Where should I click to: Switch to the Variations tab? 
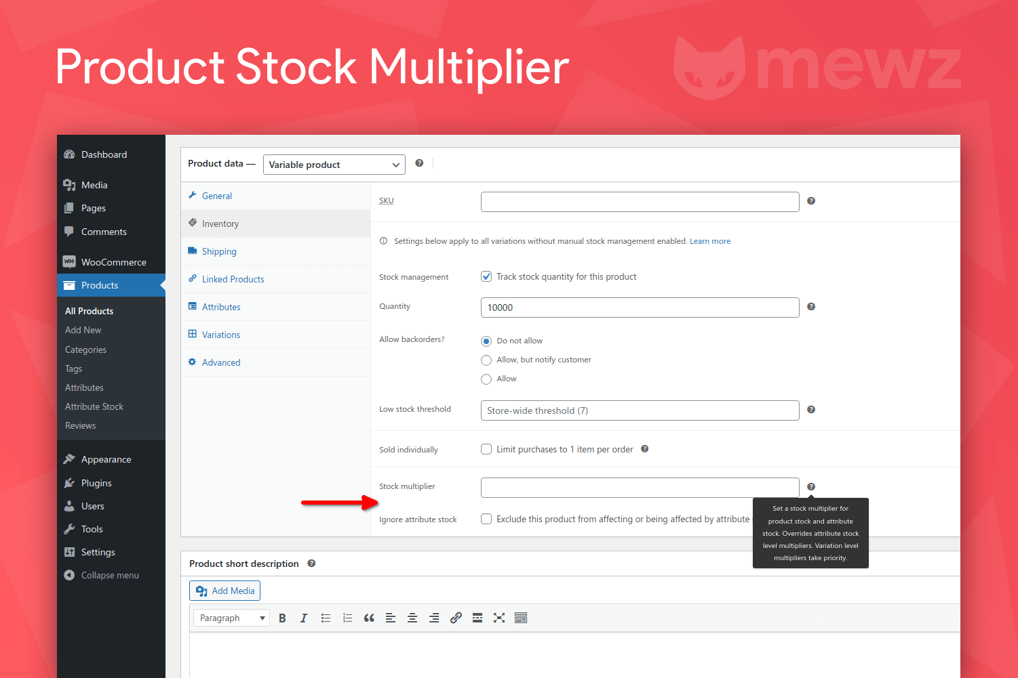tap(220, 335)
